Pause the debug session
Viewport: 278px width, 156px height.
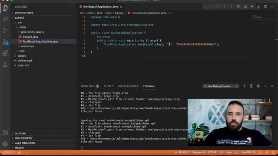point(210,6)
